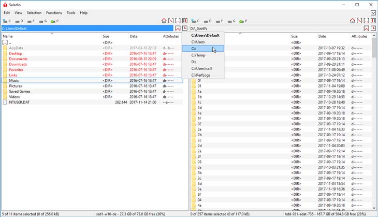The width and height of the screenshot is (378, 217).
Task: Jump to root directory in left pane
Action: pos(171,21)
